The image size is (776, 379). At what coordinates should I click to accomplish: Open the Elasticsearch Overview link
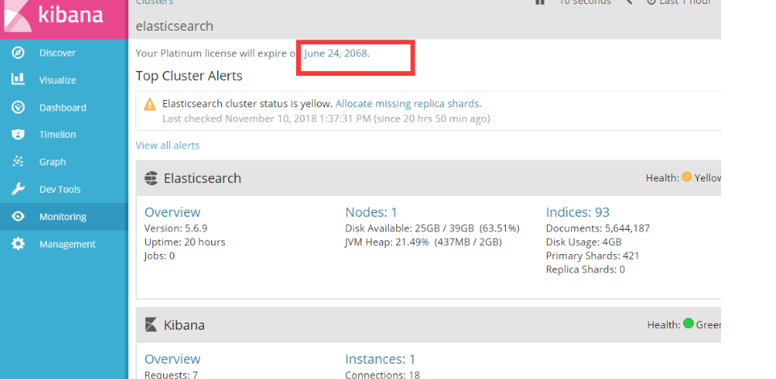(173, 212)
